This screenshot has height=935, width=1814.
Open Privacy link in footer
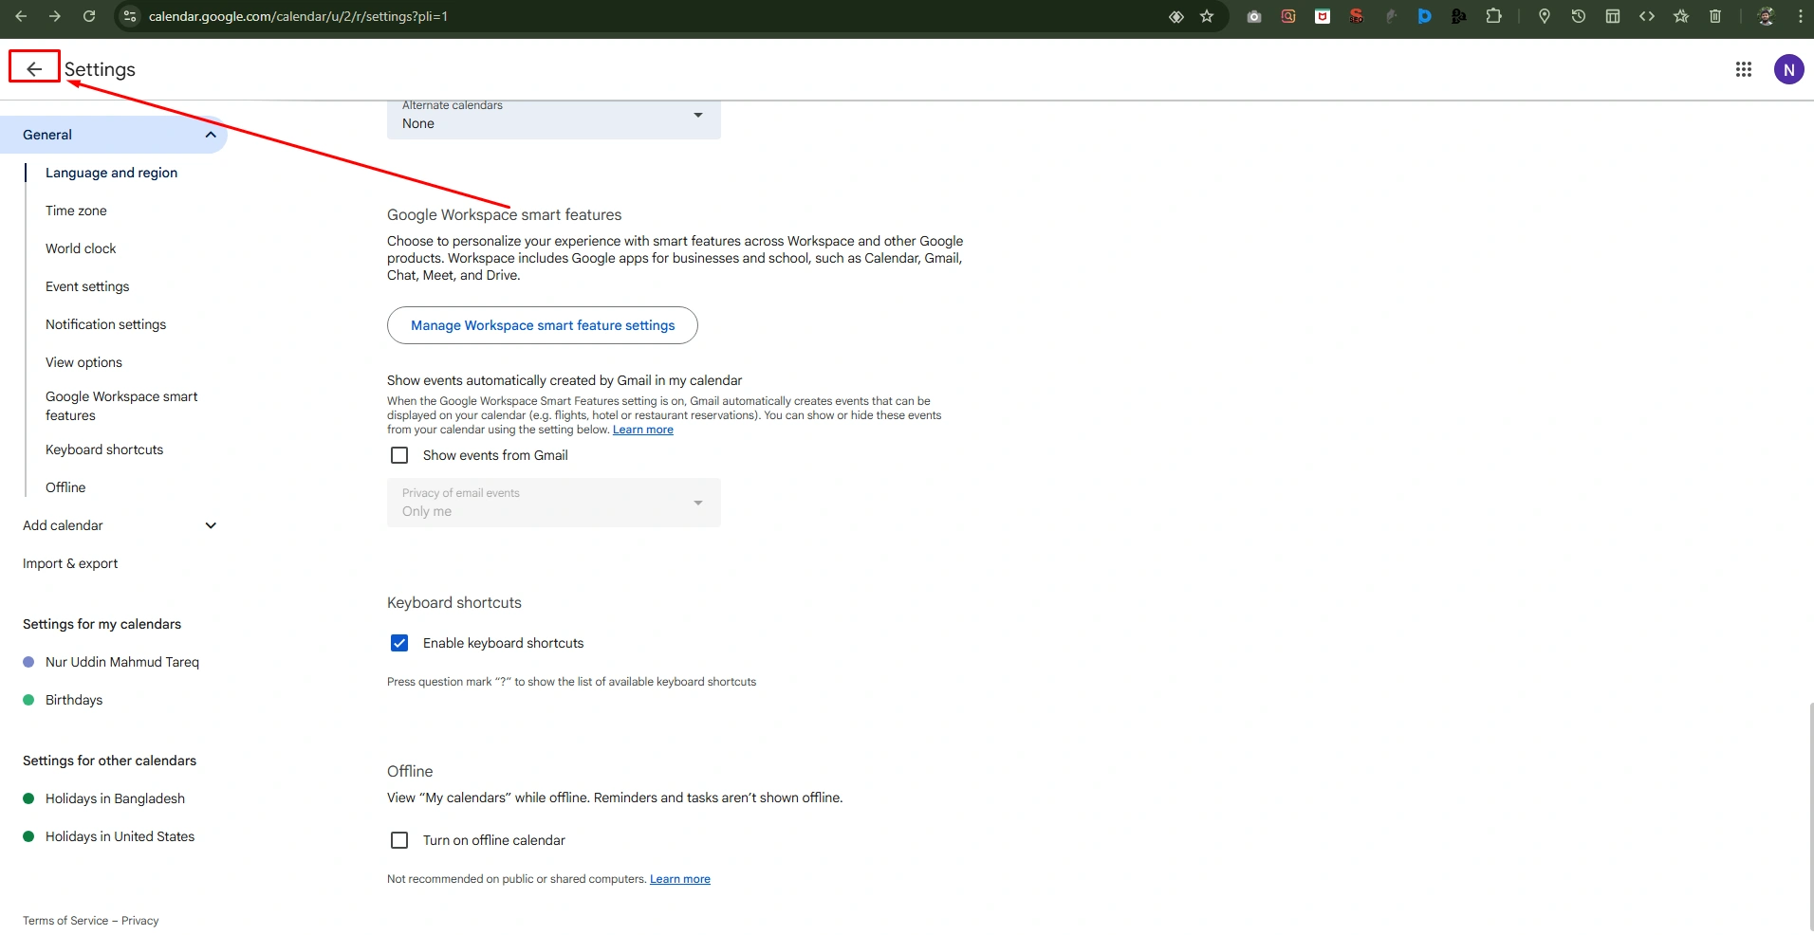click(140, 921)
